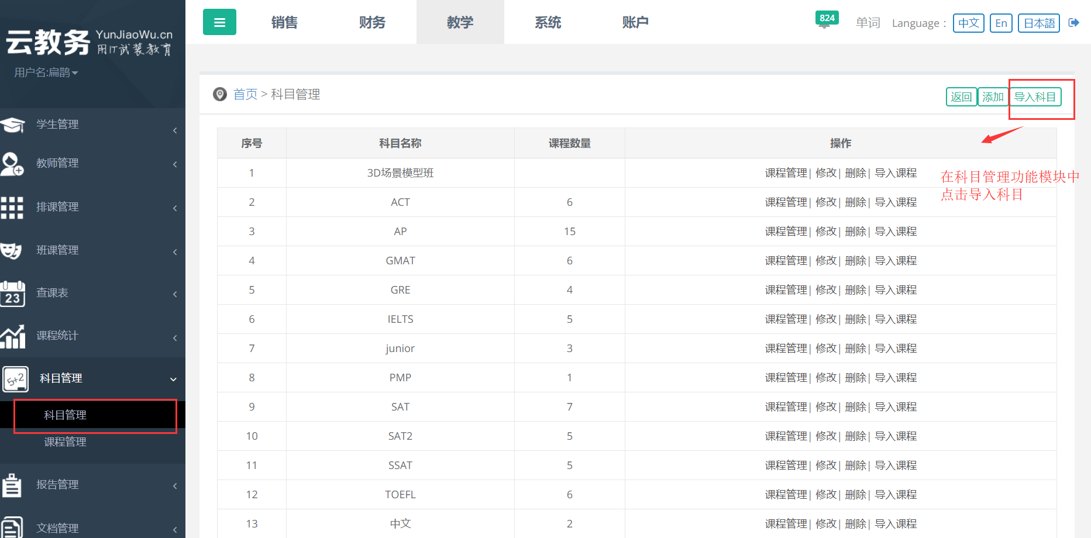Open the 销售 top navigation tab
This screenshot has height=538, width=1091.
284,22
